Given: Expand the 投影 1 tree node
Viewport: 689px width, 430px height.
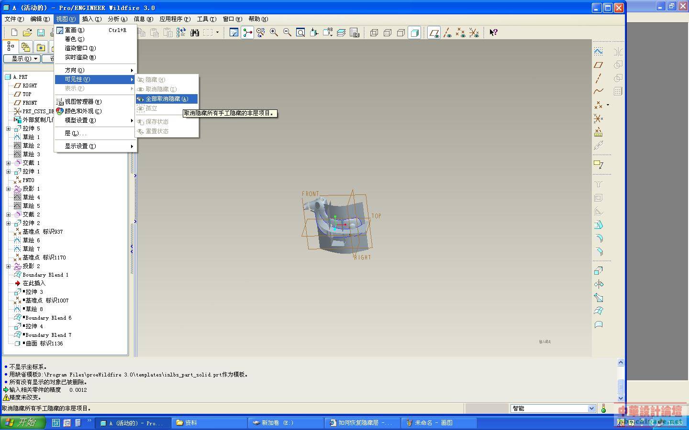Looking at the screenshot, I should 8,189.
